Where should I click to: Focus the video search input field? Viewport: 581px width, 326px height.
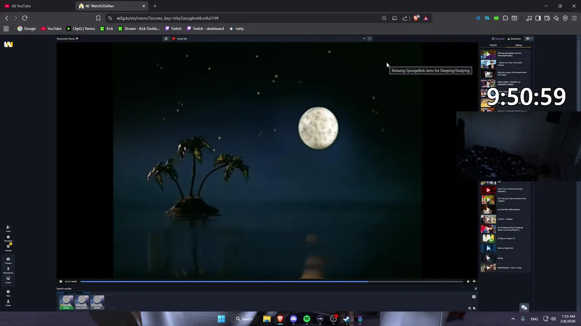(268, 38)
